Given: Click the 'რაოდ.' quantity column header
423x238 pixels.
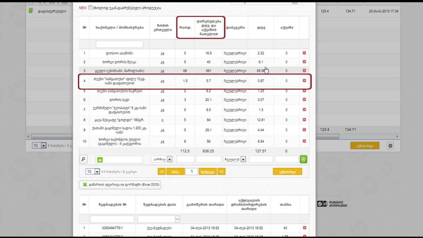Looking at the screenshot, I should (x=185, y=27).
